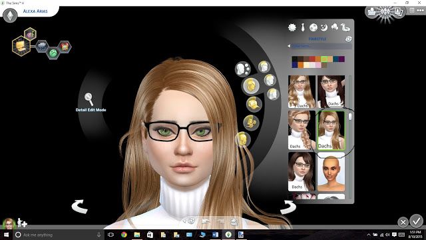This screenshot has width=426, height=240.
Task: Expand the filter items arrow
Action: tap(289, 46)
